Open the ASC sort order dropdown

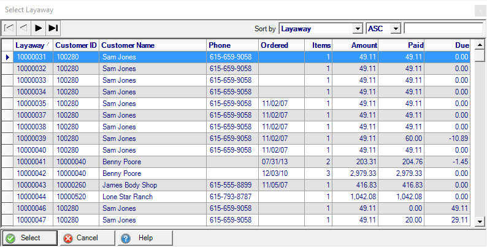click(x=396, y=28)
